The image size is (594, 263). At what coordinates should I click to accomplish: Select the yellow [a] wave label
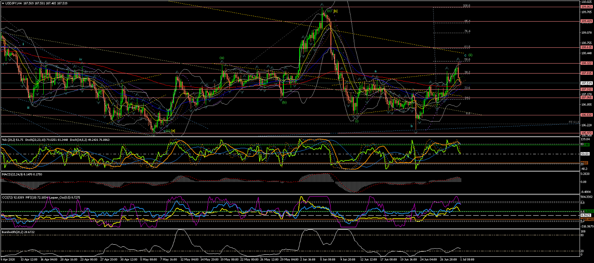173,131
